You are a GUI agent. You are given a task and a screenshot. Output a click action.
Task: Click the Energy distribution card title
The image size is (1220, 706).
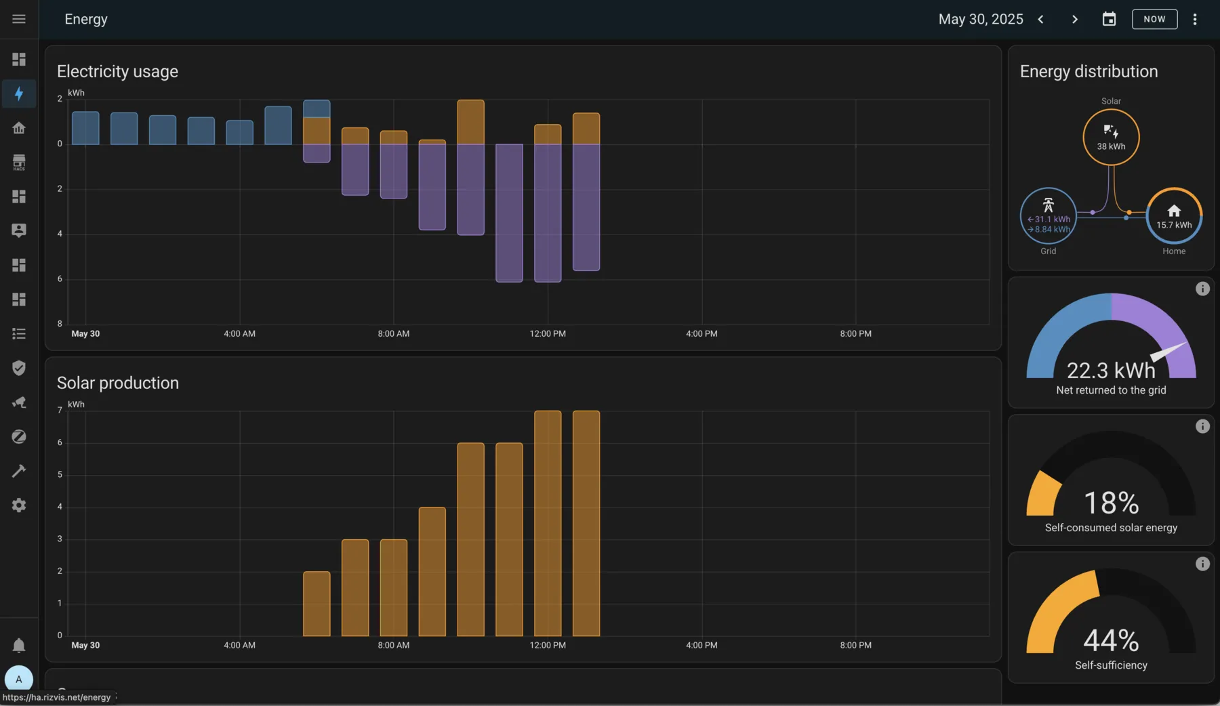point(1089,71)
